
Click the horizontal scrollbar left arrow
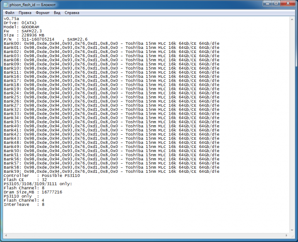pyautogui.click(x=6, y=235)
